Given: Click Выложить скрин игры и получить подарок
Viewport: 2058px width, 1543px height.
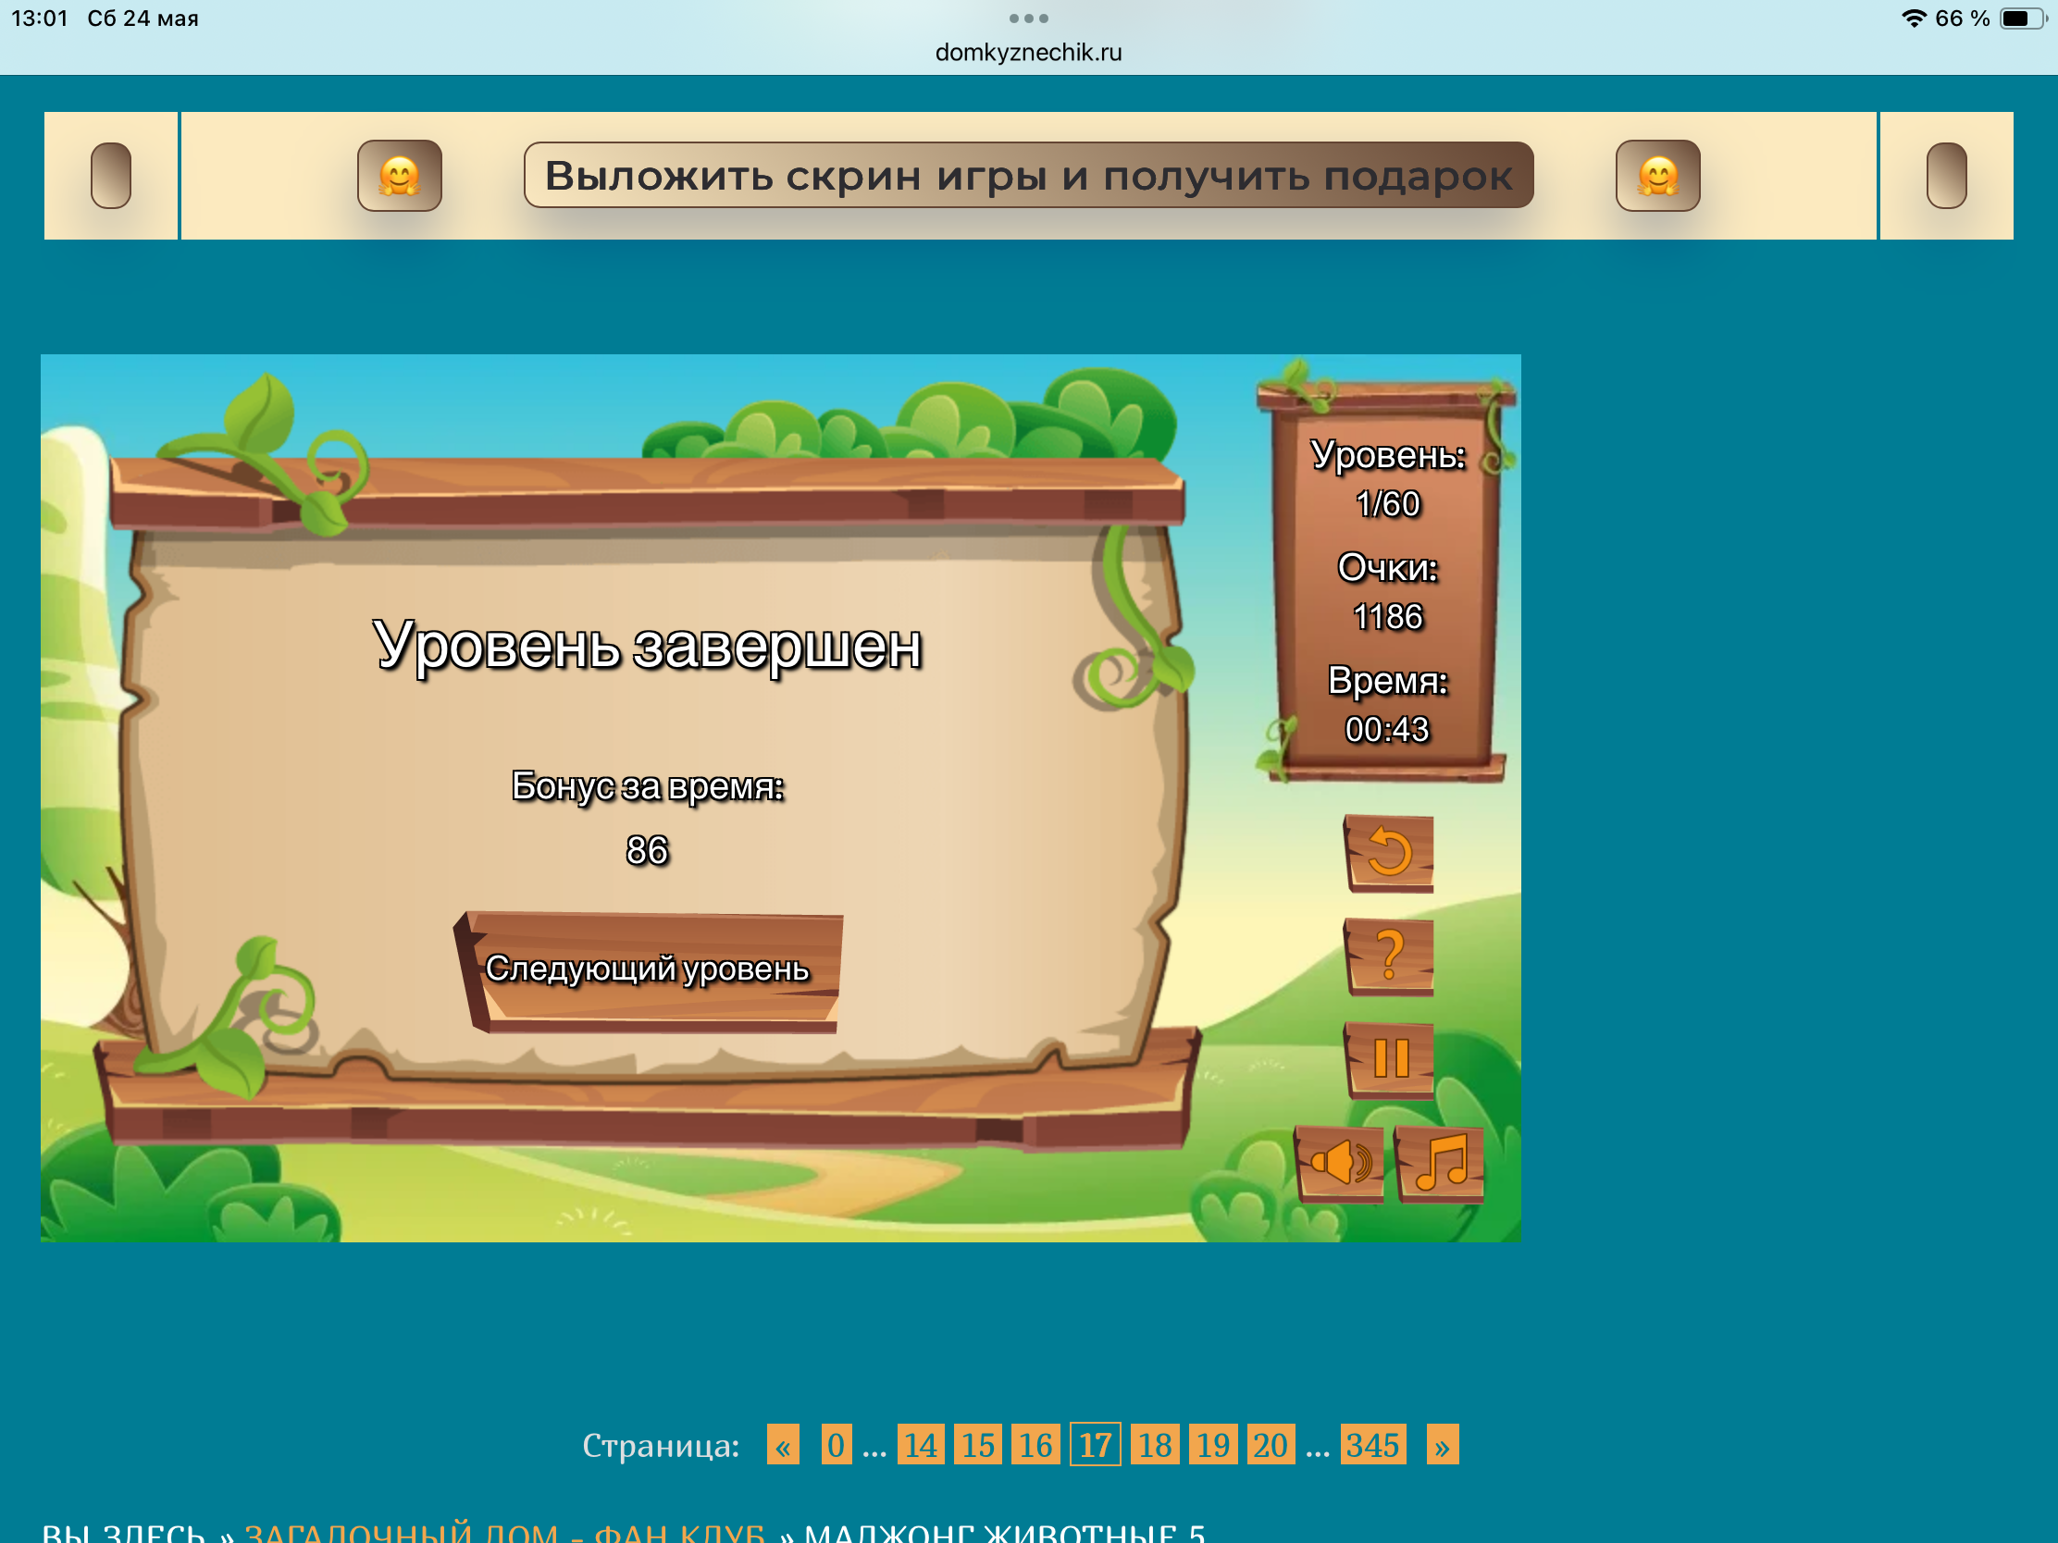Looking at the screenshot, I should 1028,175.
